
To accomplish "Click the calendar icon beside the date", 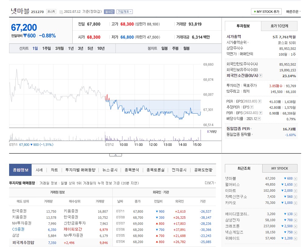I will coord(61,12).
